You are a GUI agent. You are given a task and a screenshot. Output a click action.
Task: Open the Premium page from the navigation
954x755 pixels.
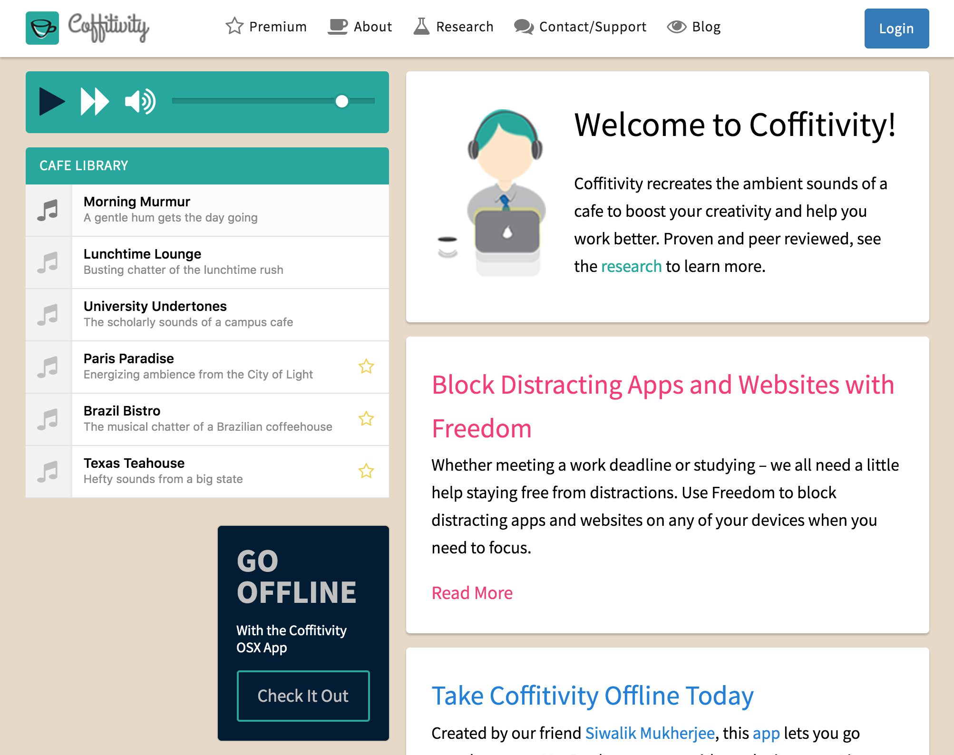click(x=278, y=27)
